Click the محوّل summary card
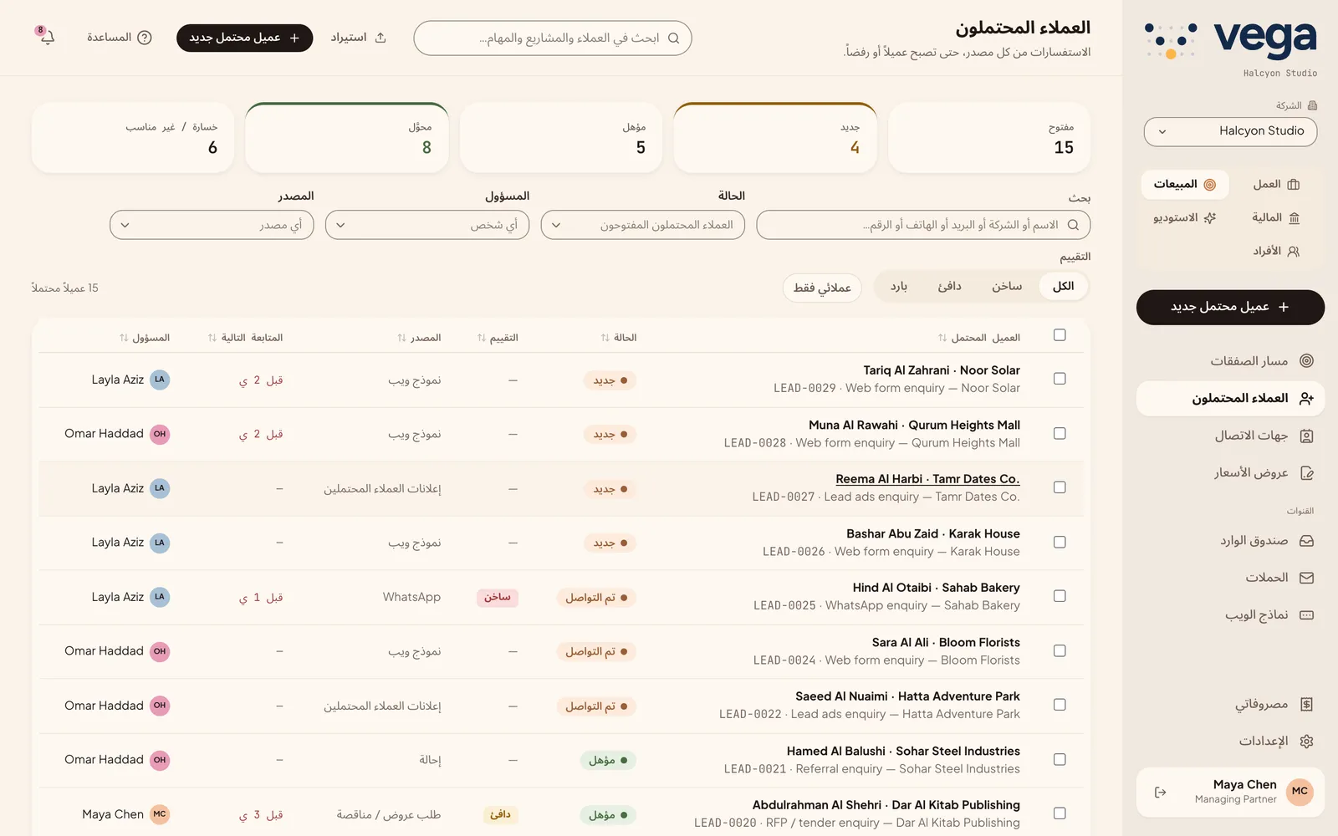Viewport: 1338px width, 836px height. coord(347,138)
